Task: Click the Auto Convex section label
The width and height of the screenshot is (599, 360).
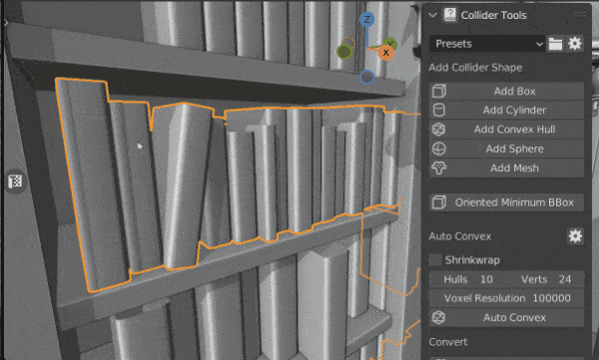Action: point(460,236)
